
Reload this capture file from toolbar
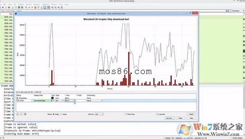(x=22, y=8)
